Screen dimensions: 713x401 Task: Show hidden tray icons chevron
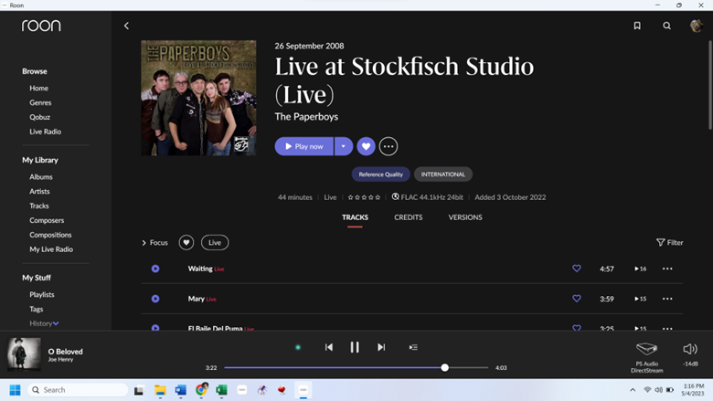point(633,390)
